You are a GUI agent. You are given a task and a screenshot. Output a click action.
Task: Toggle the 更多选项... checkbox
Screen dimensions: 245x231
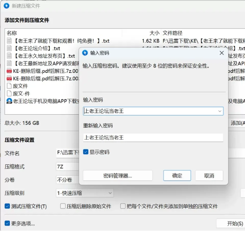pos(7,223)
